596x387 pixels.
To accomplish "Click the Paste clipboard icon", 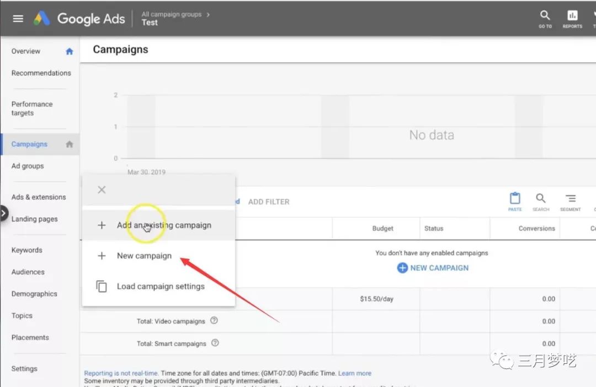I will coord(515,201).
